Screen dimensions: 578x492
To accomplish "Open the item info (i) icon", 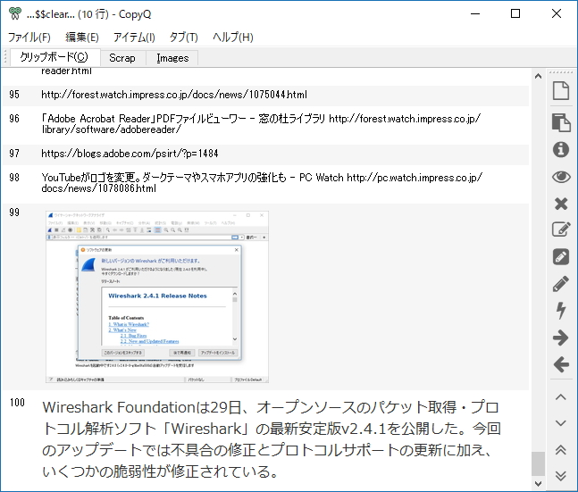I will point(561,150).
